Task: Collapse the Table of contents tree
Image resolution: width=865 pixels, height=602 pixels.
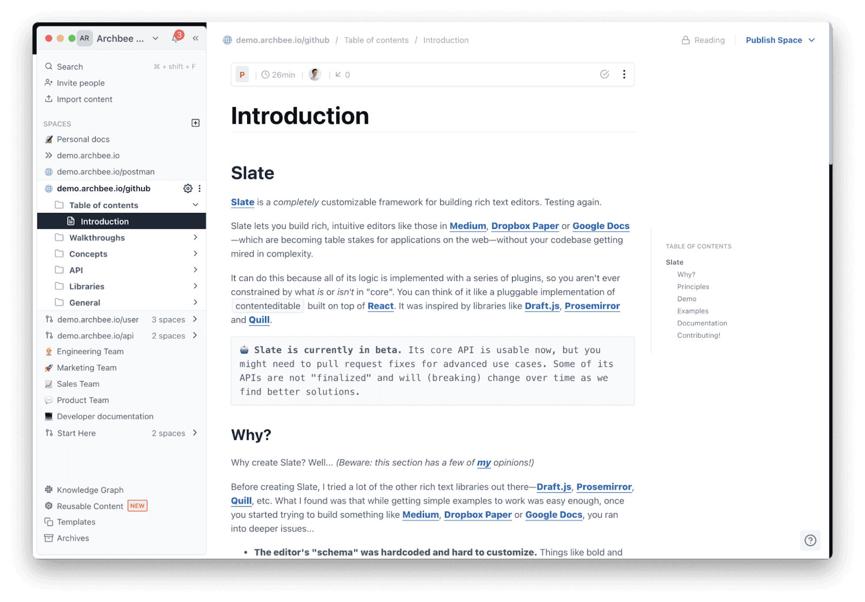Action: pyautogui.click(x=195, y=205)
